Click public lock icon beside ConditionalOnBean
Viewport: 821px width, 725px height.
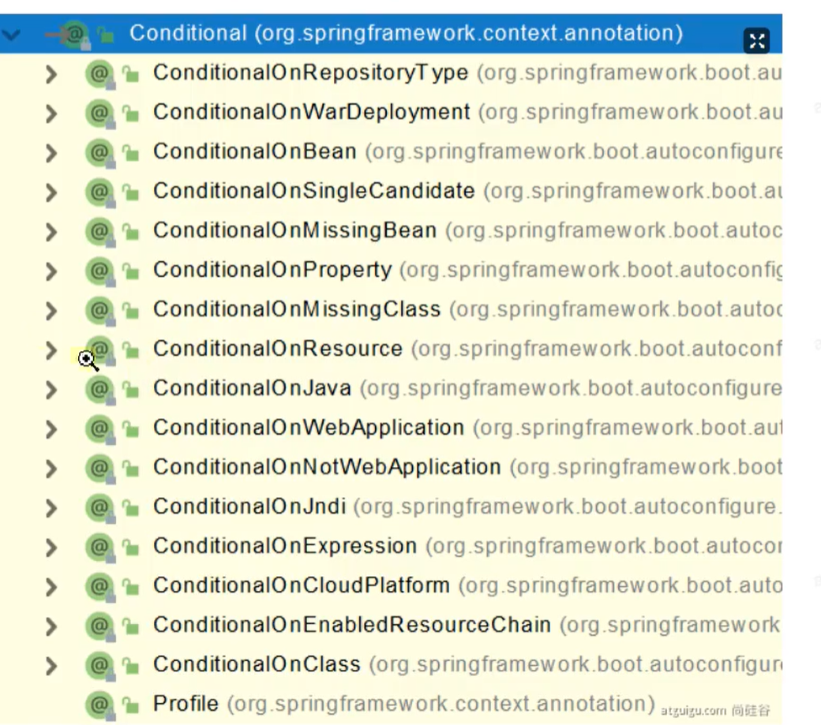pyautogui.click(x=131, y=152)
